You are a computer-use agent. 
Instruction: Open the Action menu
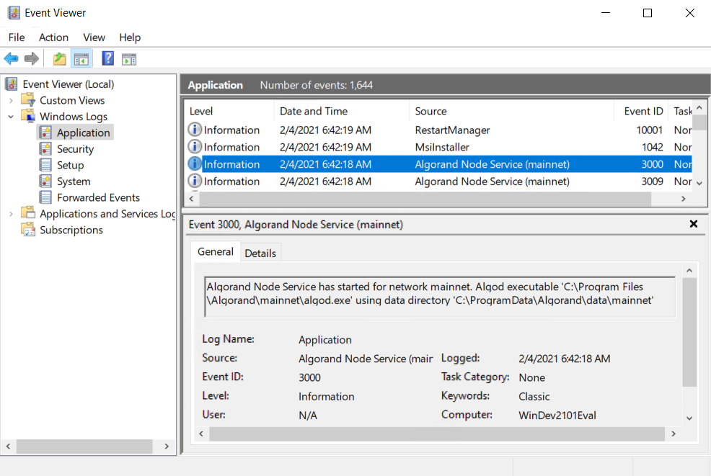point(53,37)
